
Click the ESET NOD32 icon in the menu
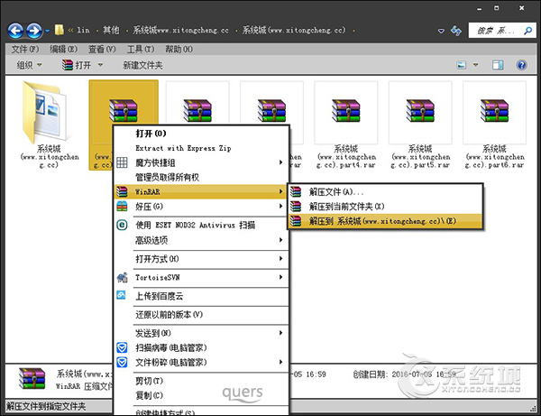(x=122, y=225)
